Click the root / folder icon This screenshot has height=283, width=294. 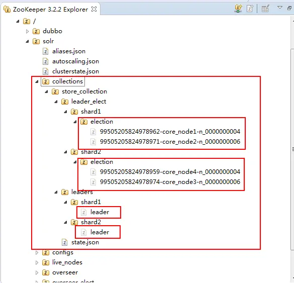pos(27,21)
